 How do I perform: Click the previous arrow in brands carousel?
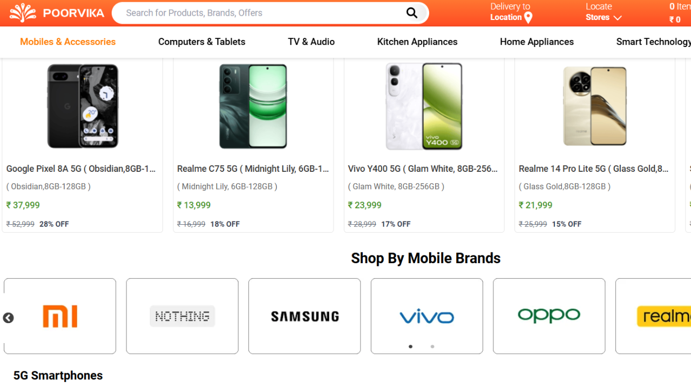(x=8, y=318)
